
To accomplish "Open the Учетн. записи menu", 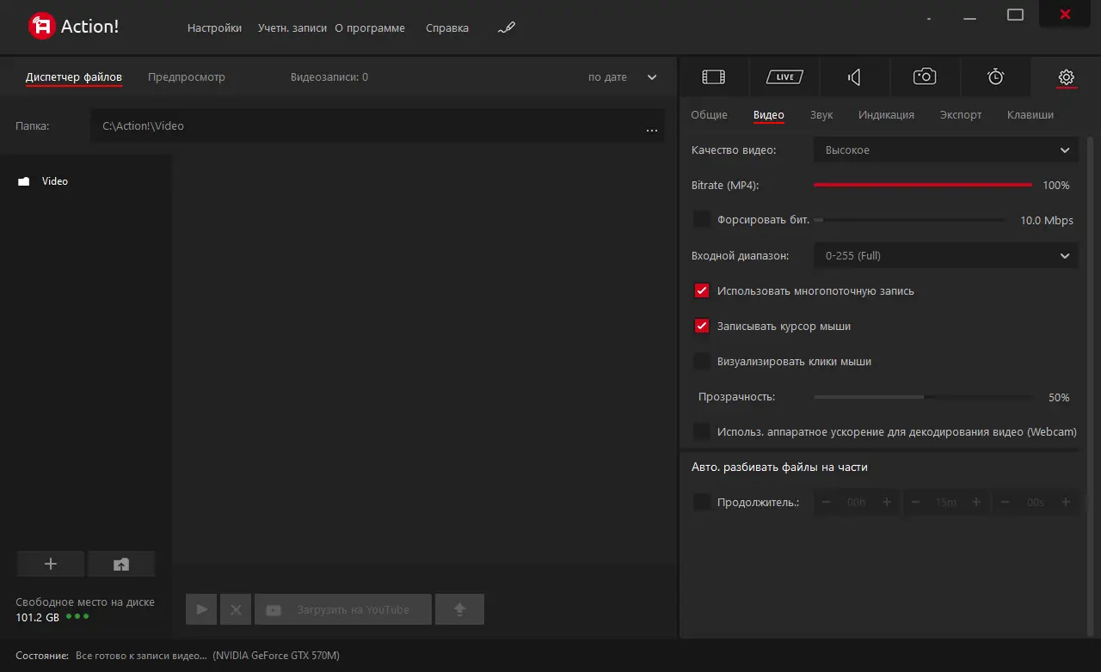I will point(292,27).
